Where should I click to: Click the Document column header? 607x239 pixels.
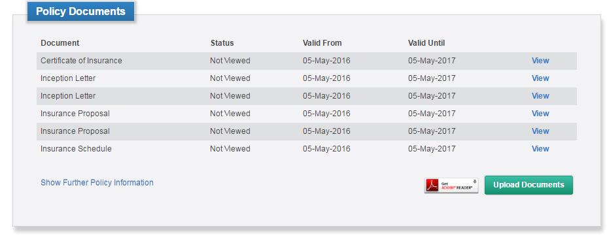pos(60,43)
